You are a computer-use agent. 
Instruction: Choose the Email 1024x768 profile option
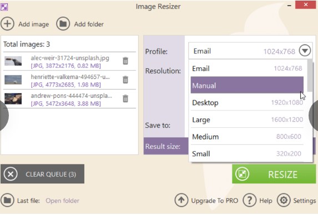tap(247, 68)
